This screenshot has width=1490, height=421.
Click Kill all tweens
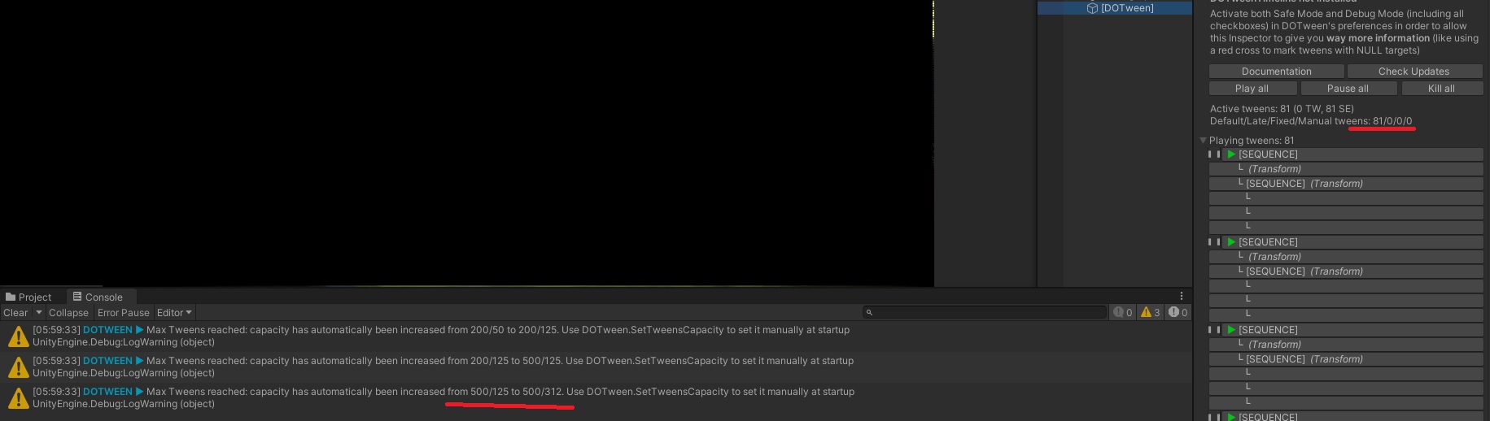click(x=1441, y=89)
